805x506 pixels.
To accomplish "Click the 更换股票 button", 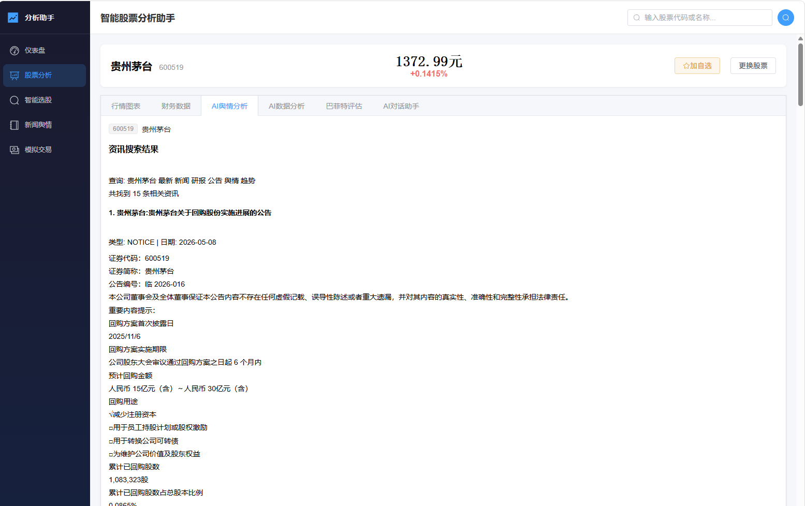I will coord(753,66).
